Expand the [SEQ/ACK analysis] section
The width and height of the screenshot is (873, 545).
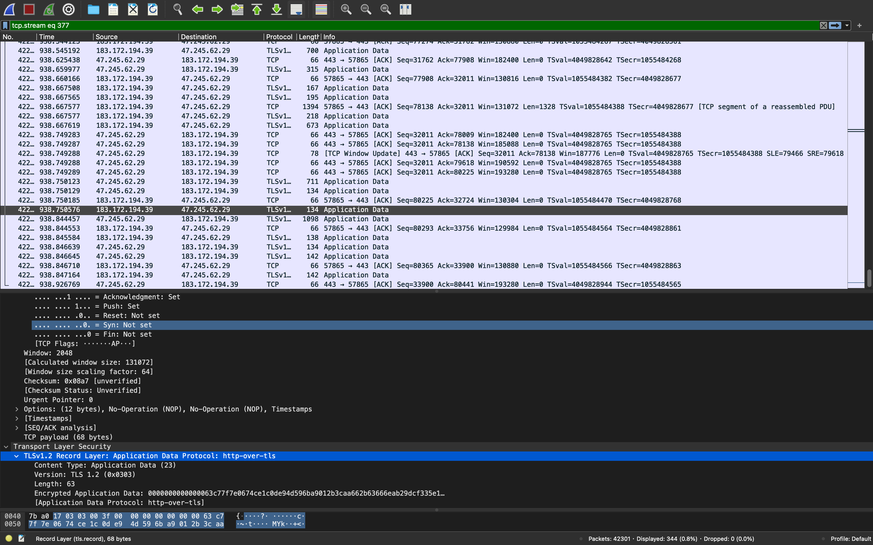(17, 428)
